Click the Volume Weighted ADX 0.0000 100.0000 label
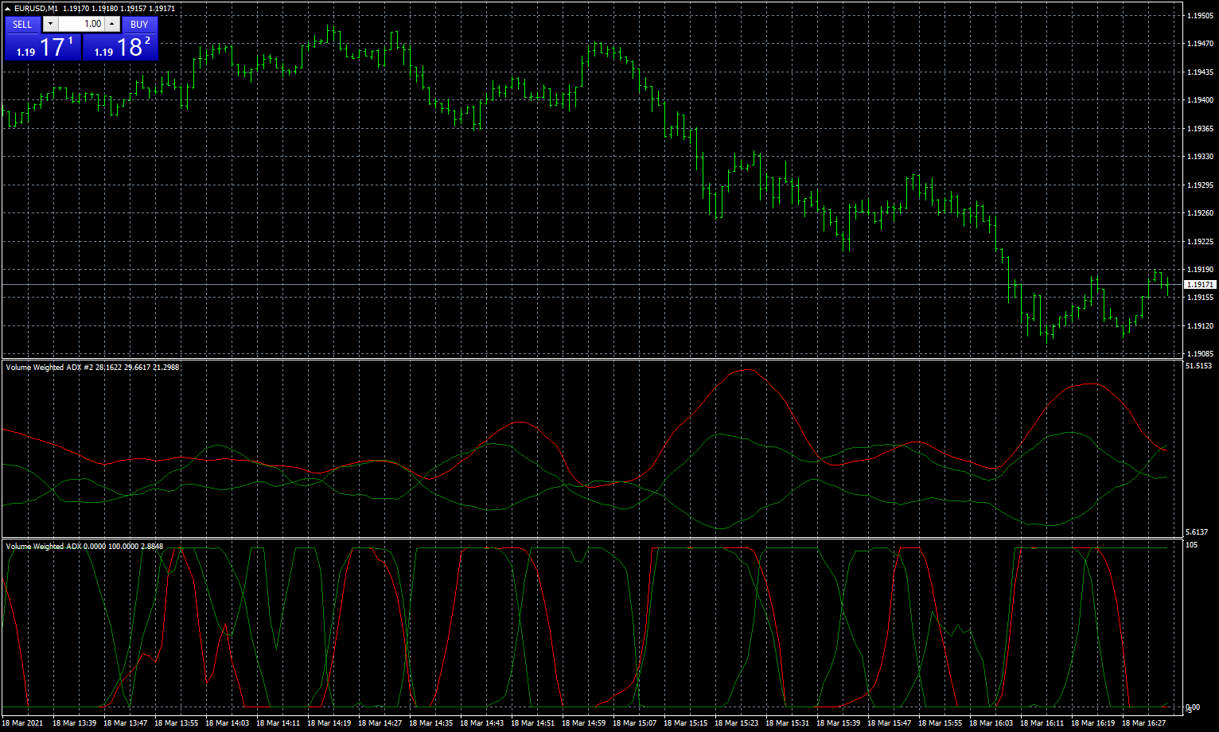The image size is (1219, 732). coord(84,547)
